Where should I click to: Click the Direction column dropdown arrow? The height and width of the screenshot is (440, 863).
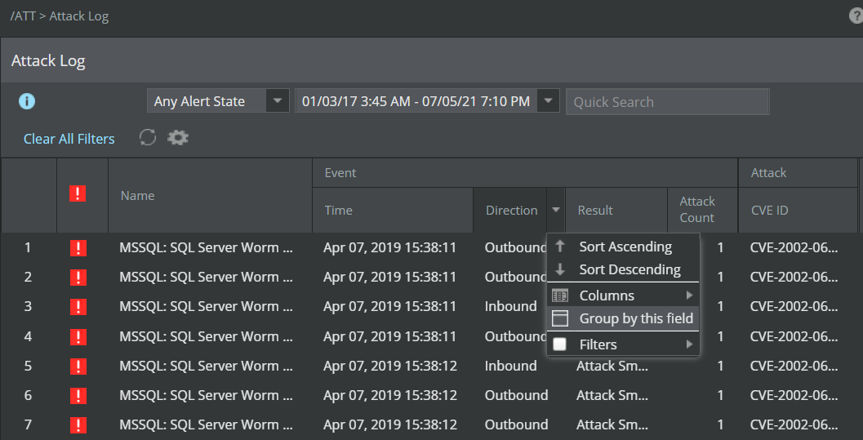pyautogui.click(x=556, y=210)
